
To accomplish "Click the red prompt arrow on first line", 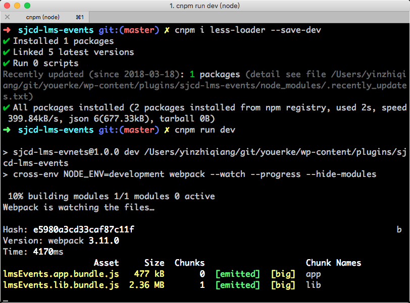I will pyautogui.click(x=7, y=30).
